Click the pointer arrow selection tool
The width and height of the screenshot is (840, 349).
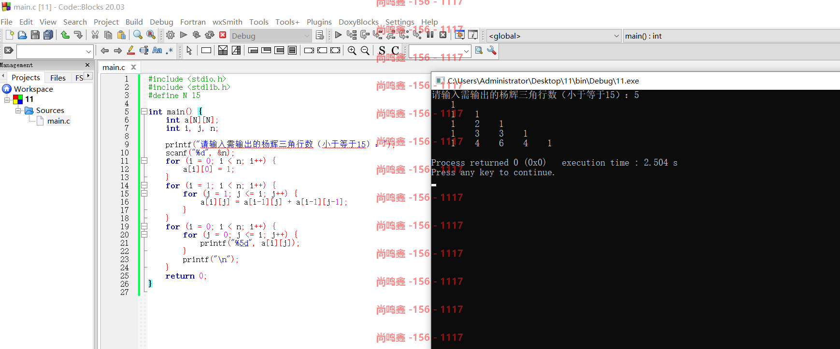[x=189, y=50]
